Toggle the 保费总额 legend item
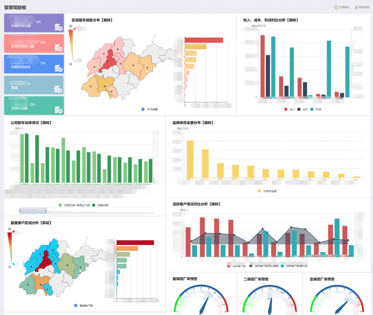The height and width of the screenshot is (315, 373). [x=100, y=205]
